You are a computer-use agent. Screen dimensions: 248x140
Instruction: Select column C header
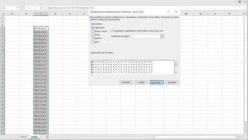[x=41, y=14]
